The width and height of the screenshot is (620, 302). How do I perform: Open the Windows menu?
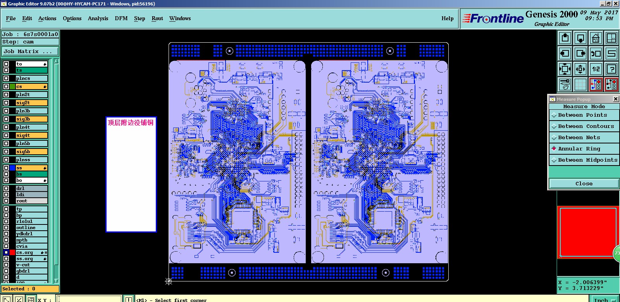(180, 18)
